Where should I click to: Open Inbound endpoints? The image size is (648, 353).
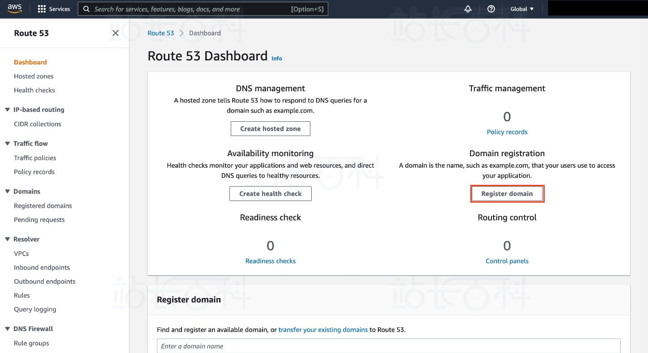coord(42,268)
